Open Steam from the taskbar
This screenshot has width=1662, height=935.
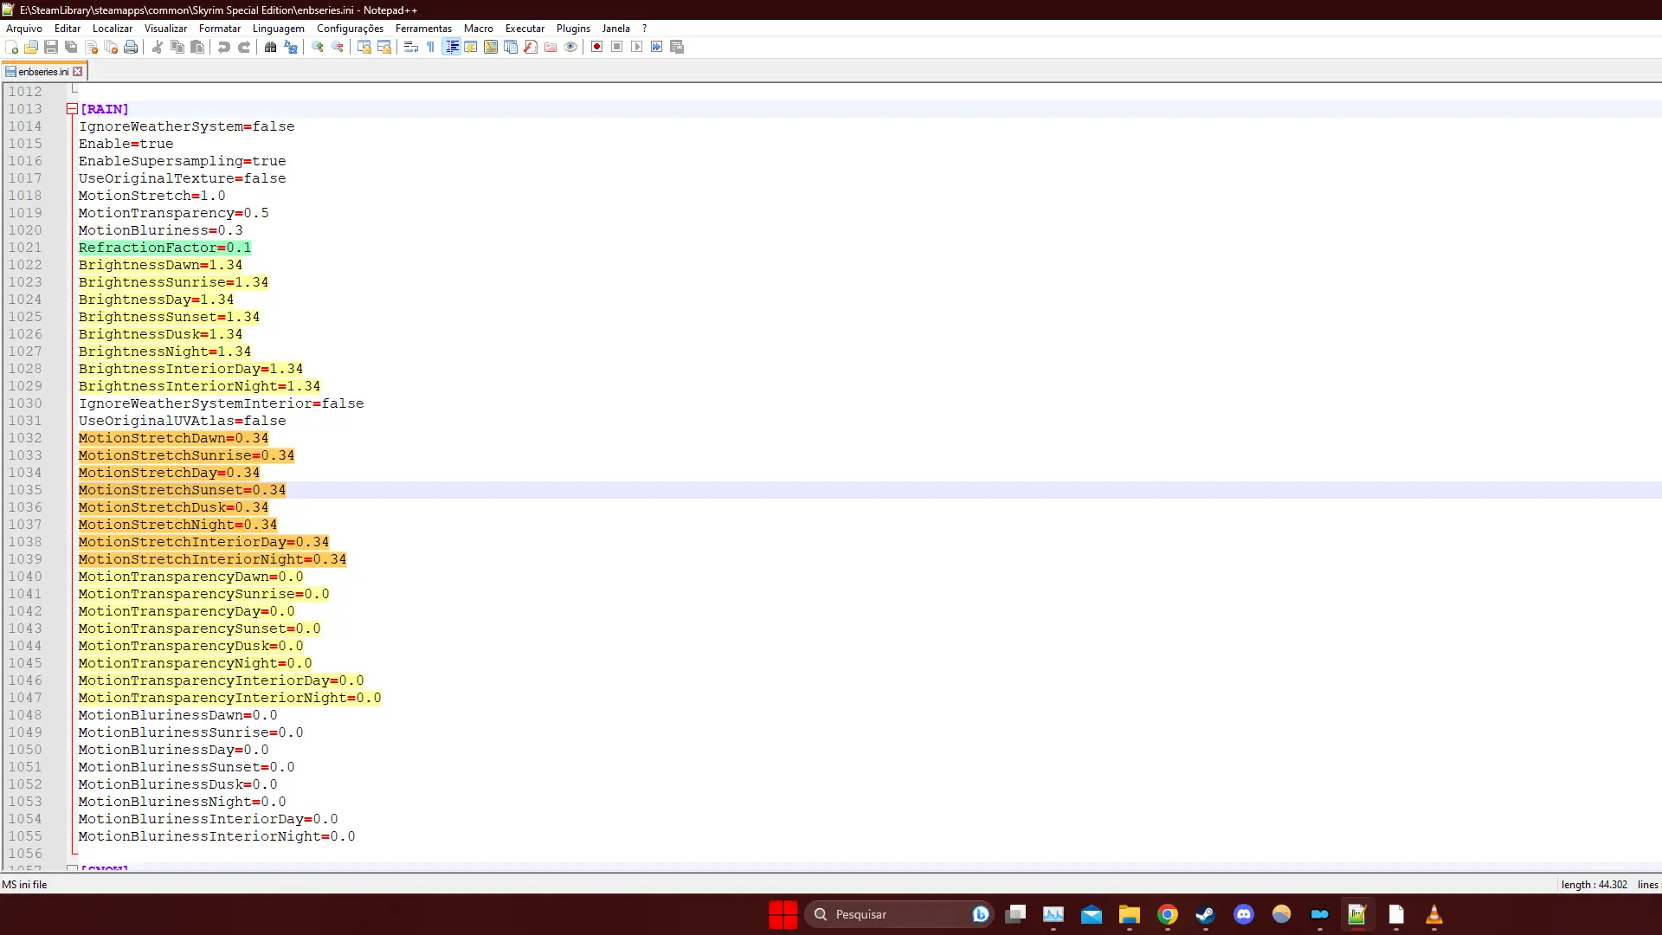1205,914
